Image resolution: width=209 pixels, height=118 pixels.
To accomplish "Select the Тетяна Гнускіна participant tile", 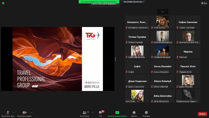I will (137, 37).
